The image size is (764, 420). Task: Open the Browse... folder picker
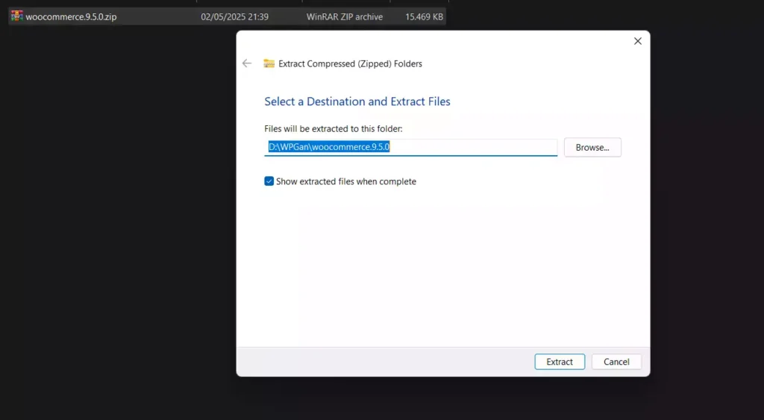click(x=592, y=147)
